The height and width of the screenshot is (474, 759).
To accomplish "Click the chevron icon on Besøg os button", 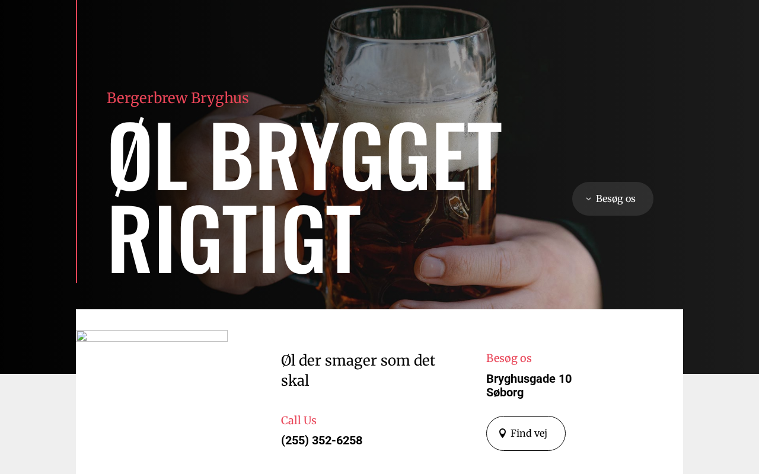I will click(x=588, y=199).
